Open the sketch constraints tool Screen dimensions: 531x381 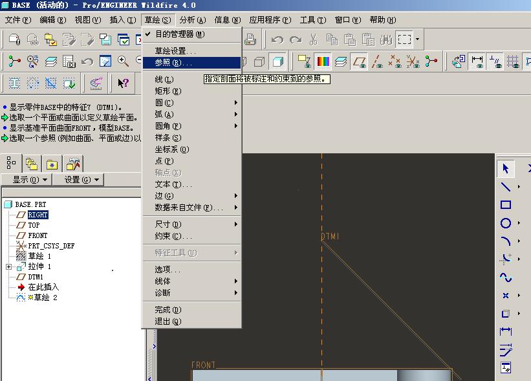(x=506, y=367)
